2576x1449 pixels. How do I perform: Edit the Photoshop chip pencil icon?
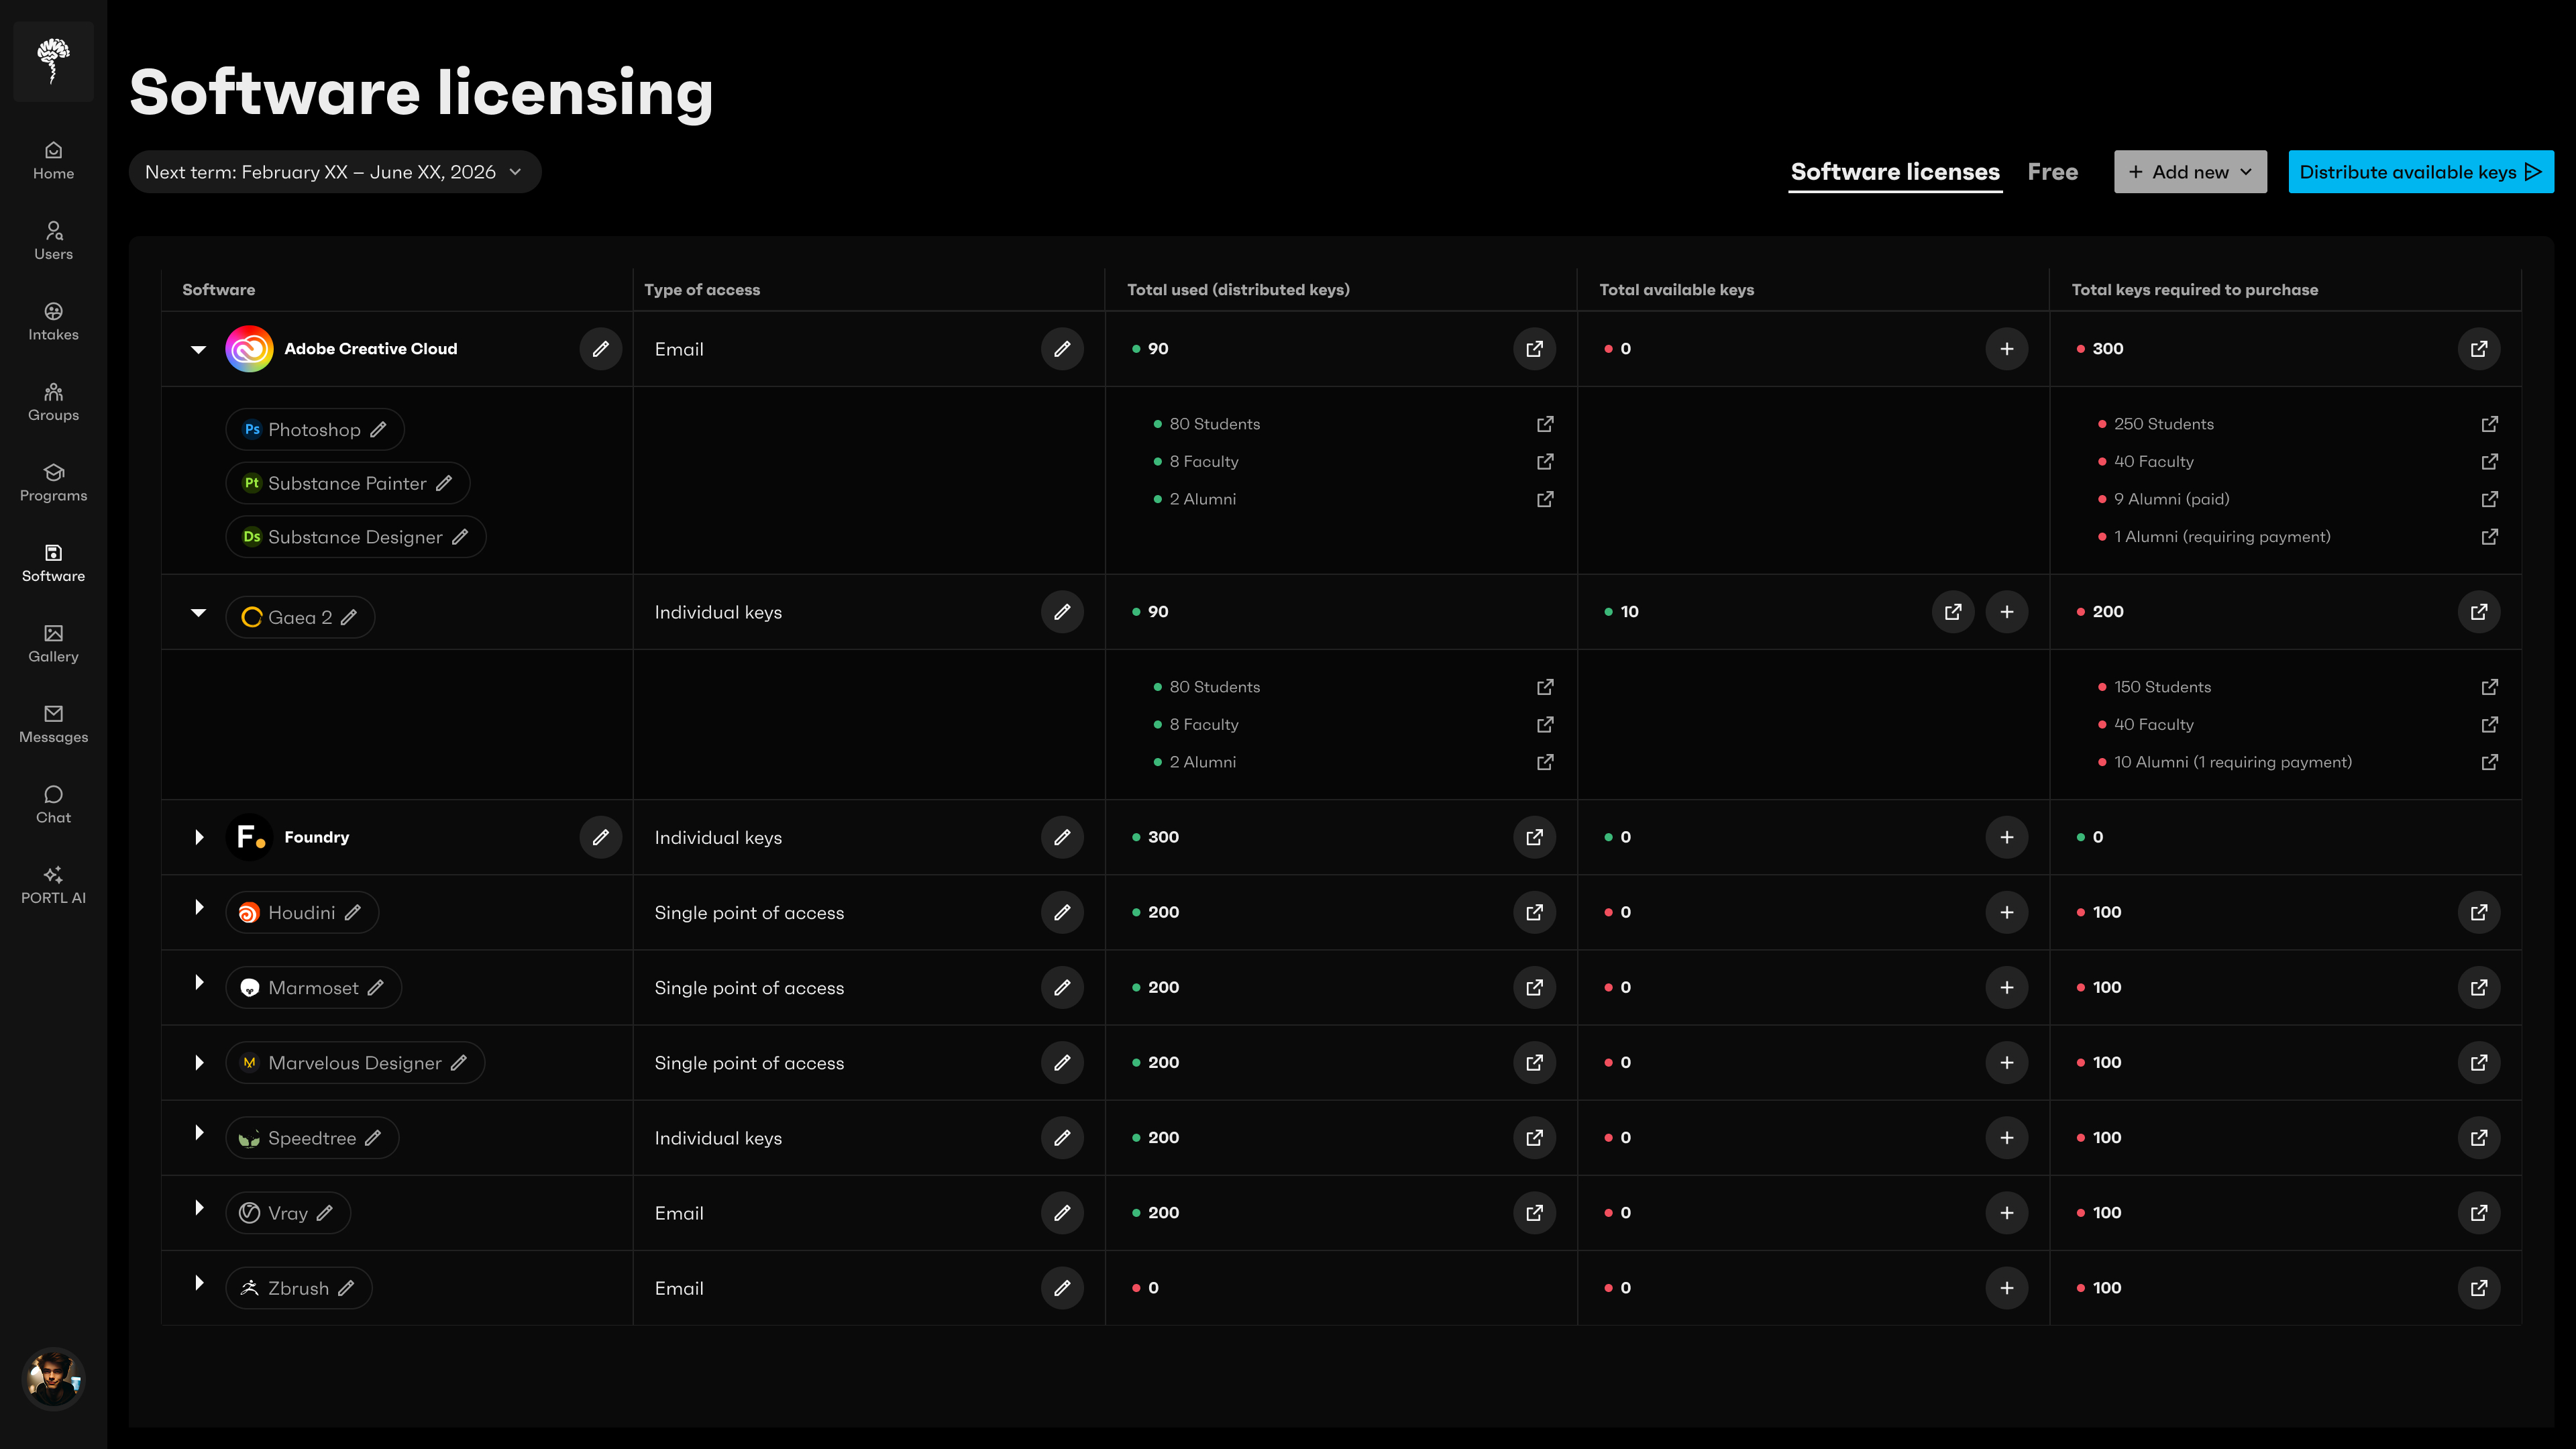[378, 430]
